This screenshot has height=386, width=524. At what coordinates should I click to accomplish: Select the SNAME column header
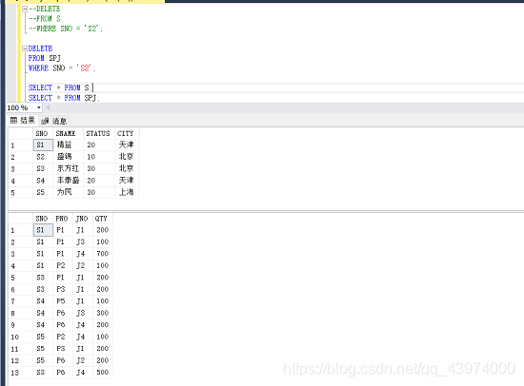(x=69, y=133)
